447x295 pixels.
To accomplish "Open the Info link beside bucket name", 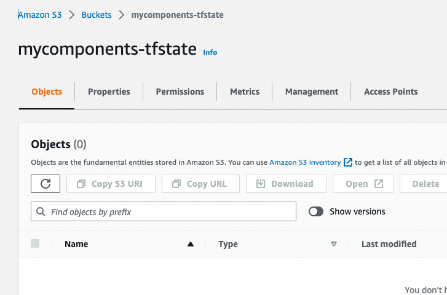I will pos(210,52).
